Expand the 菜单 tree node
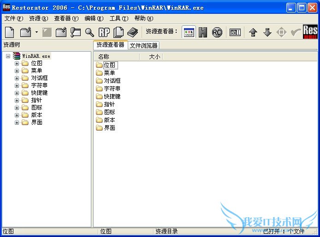This screenshot has height=237, width=320. [17, 71]
